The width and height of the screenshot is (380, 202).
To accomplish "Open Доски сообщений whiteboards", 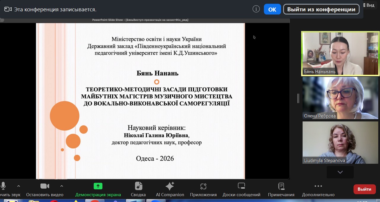I will click(x=241, y=189).
